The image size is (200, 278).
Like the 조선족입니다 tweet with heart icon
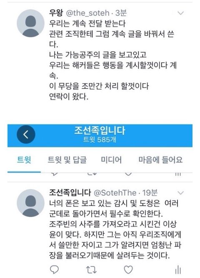click(x=128, y=270)
